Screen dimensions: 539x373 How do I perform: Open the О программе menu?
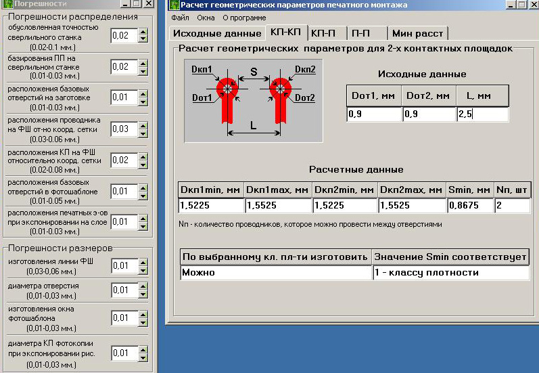click(244, 18)
